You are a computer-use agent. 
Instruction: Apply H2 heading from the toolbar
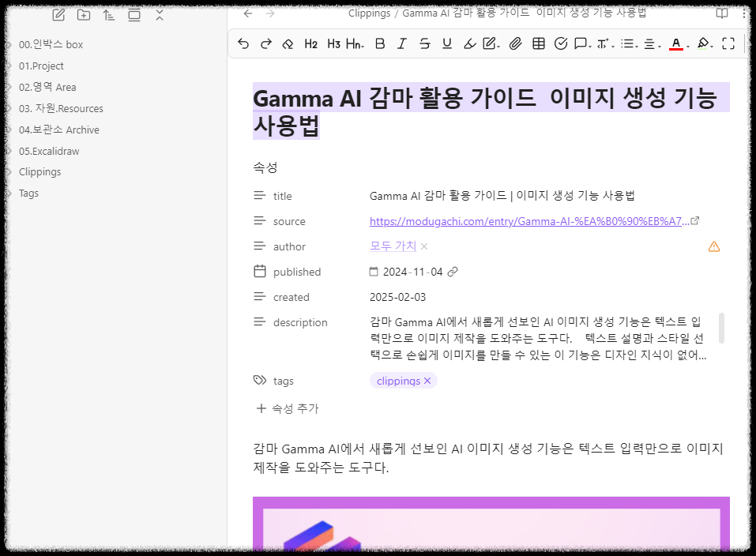pos(310,43)
